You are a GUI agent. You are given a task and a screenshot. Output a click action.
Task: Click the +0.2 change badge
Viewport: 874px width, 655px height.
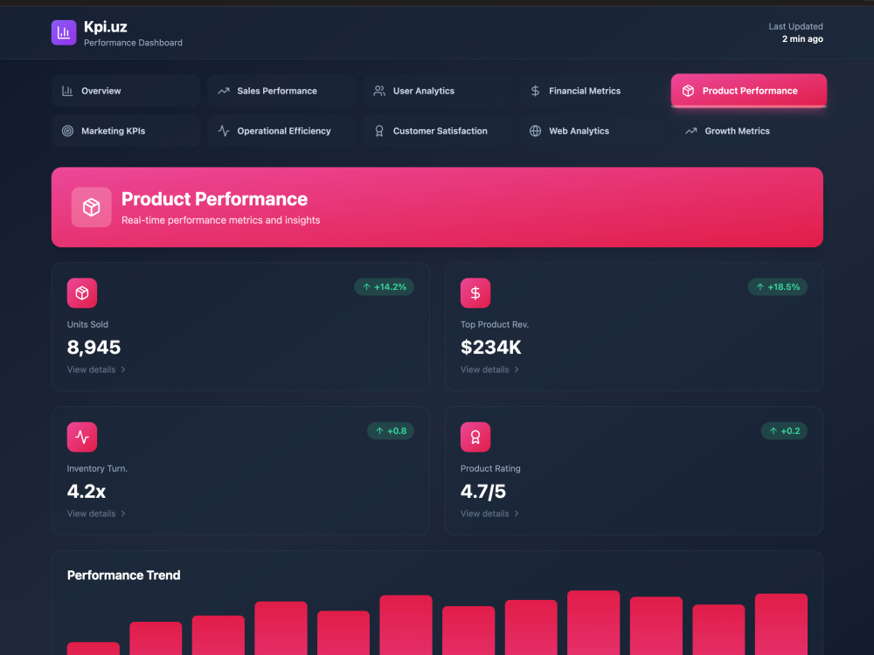[x=784, y=431]
